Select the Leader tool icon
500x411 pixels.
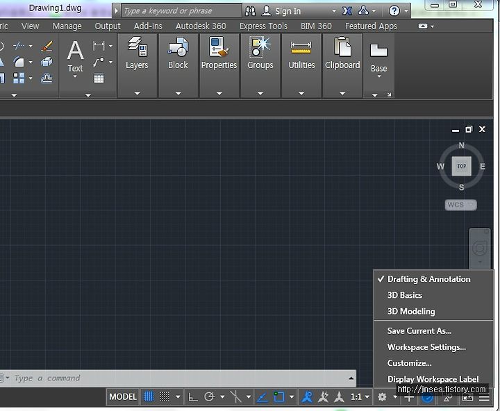click(99, 62)
